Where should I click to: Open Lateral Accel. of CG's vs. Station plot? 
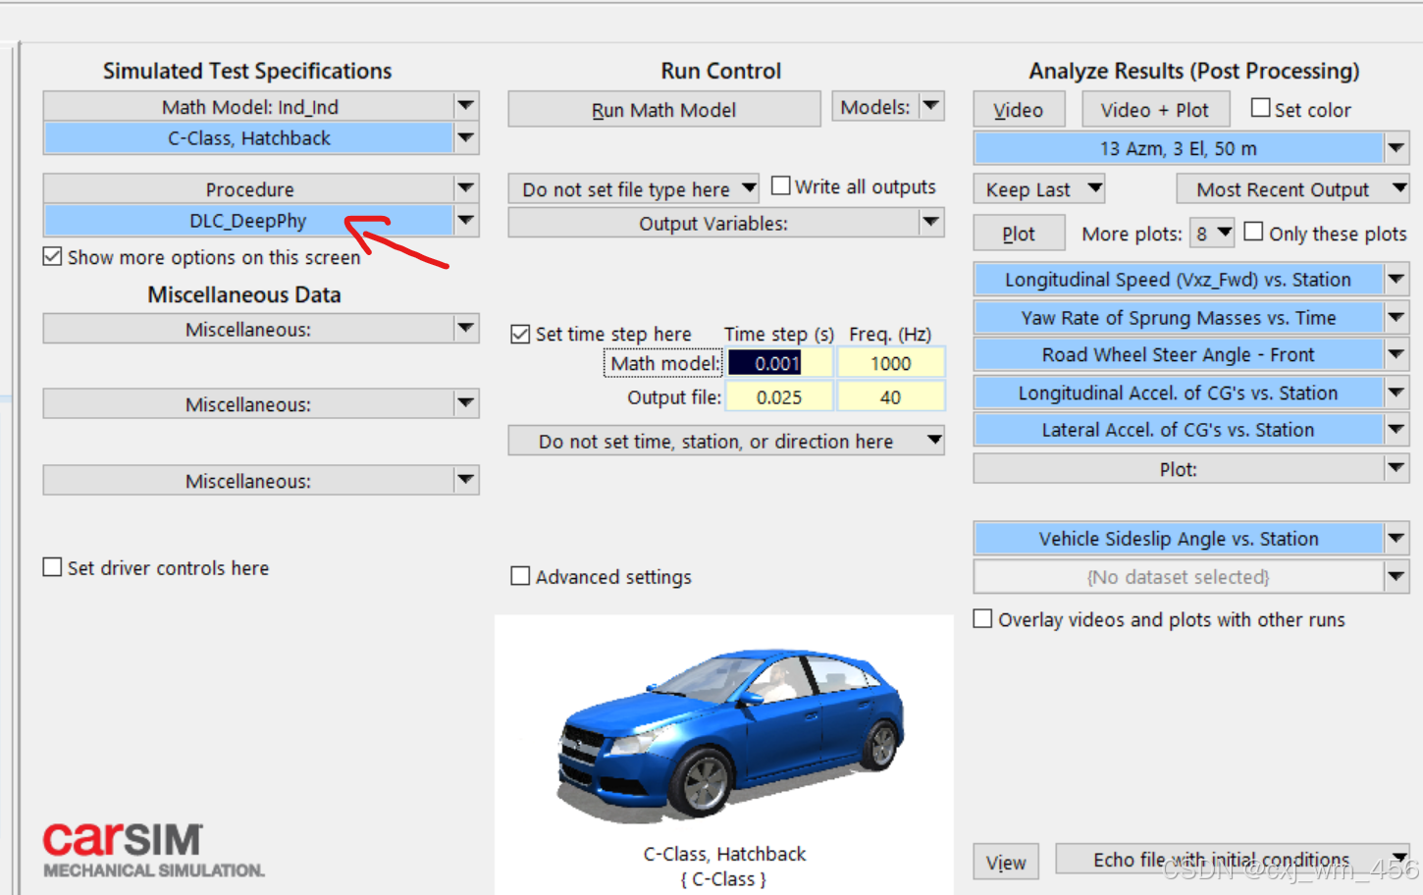coord(1178,430)
